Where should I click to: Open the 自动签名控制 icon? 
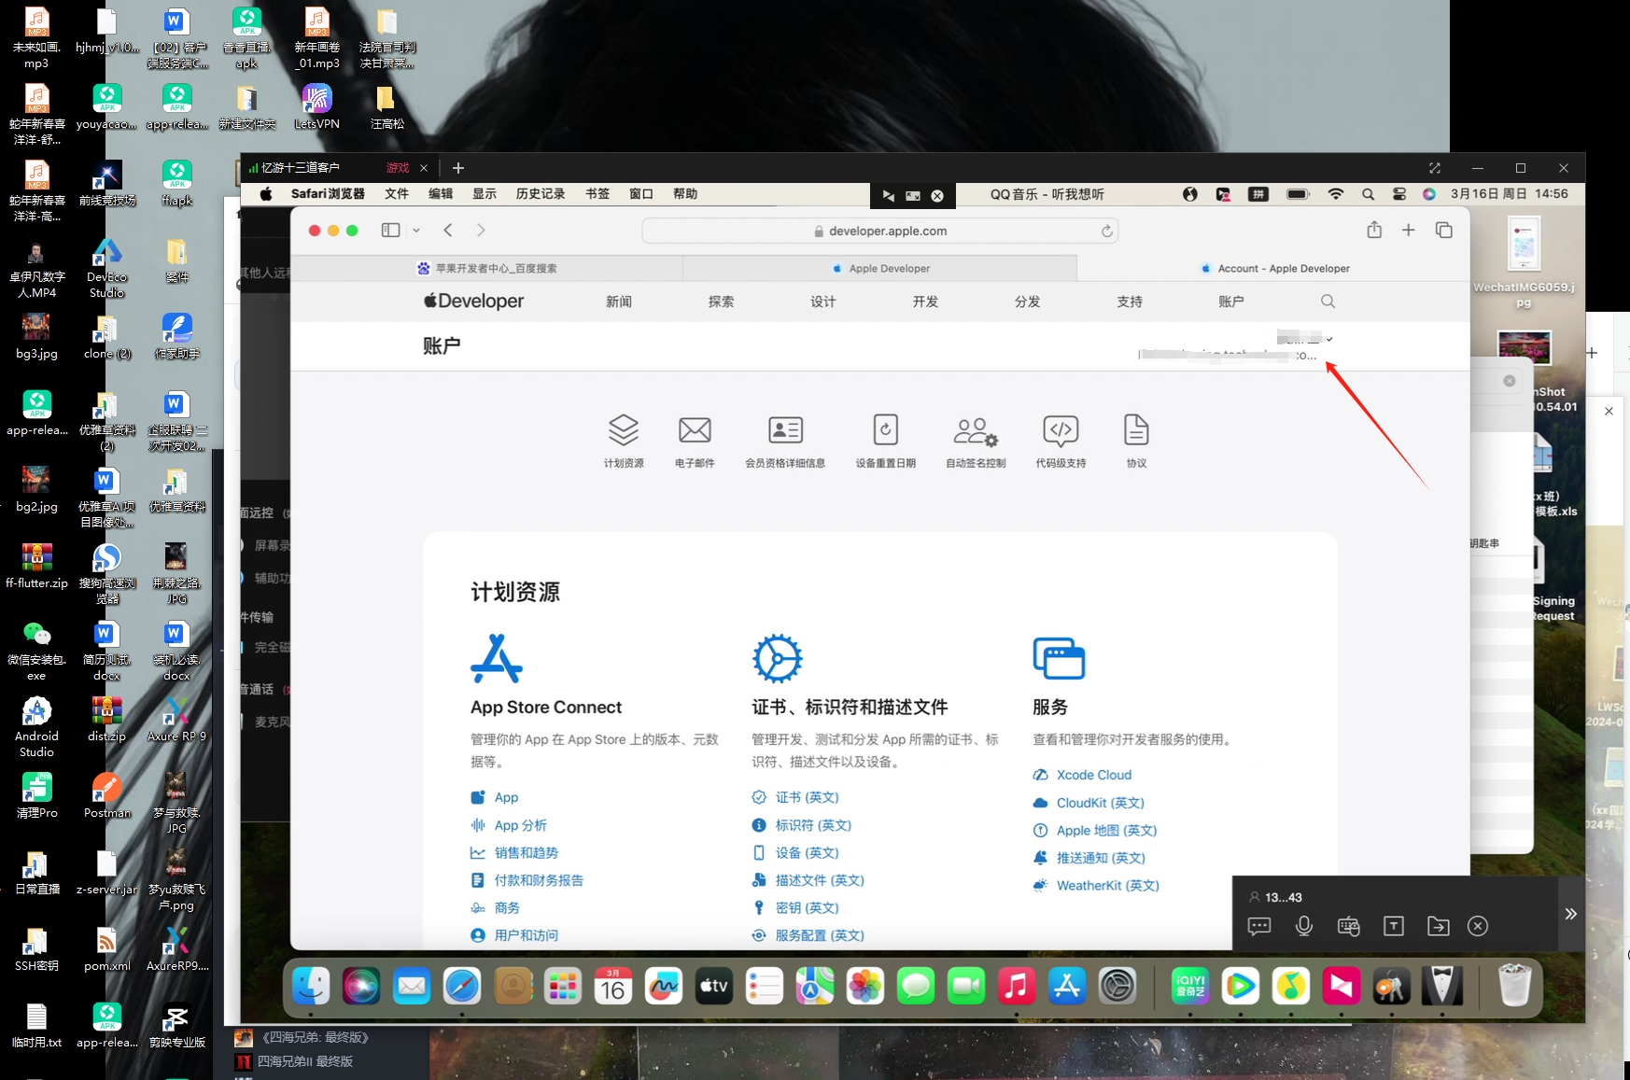(x=976, y=431)
